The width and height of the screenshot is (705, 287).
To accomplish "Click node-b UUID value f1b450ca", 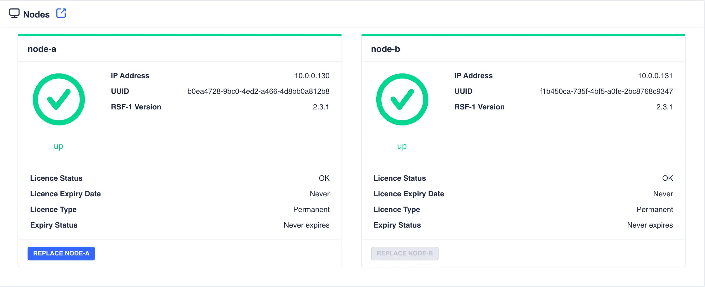I will (606, 91).
